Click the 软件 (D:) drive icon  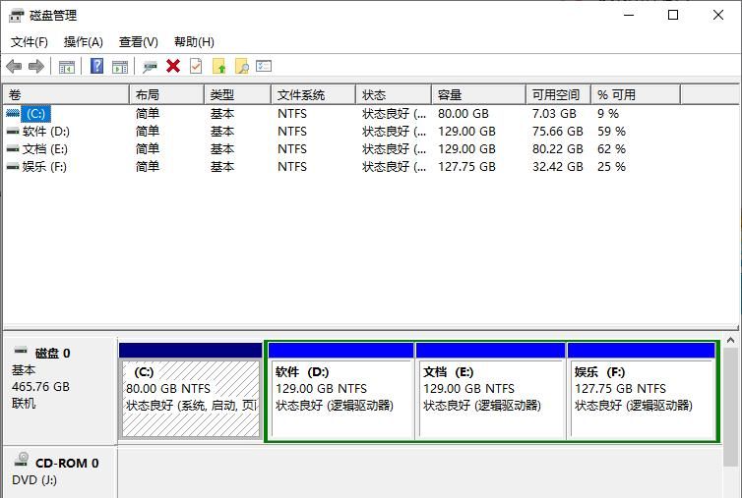coord(13,132)
